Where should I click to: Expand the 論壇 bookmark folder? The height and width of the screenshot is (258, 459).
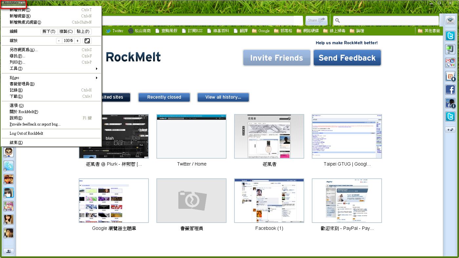pyautogui.click(x=357, y=31)
